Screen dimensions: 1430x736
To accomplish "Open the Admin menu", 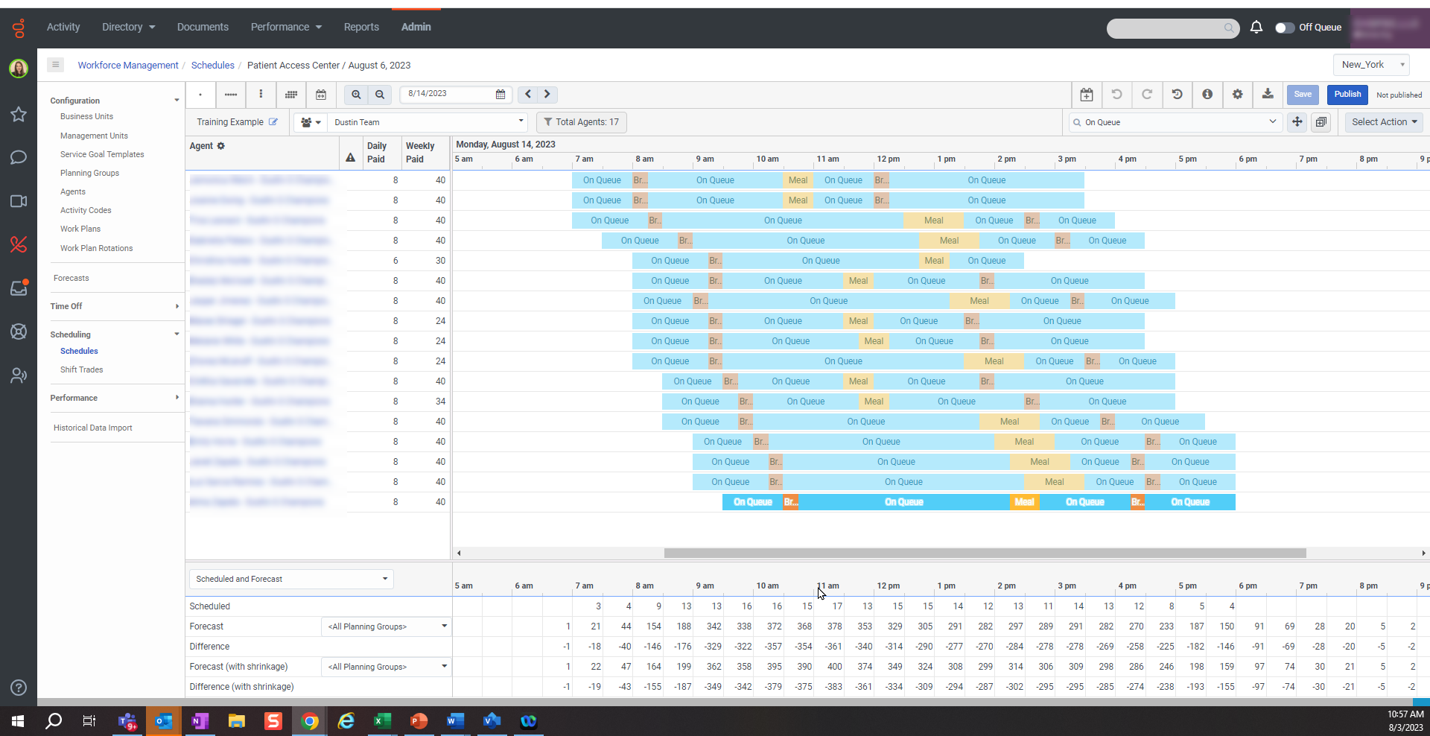I will pos(416,27).
